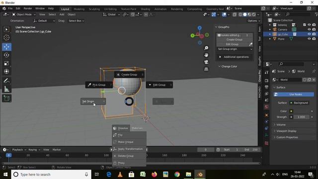
Task: Toggle visibility eye for the first collection
Action: 309,25
